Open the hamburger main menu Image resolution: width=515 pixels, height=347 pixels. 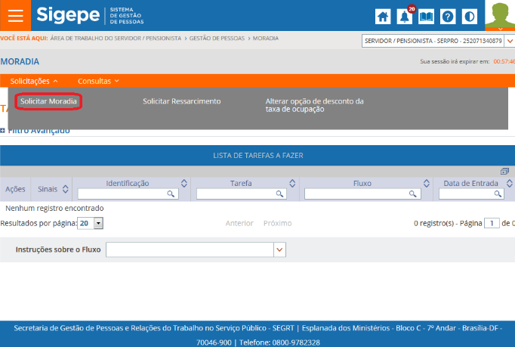(x=15, y=16)
